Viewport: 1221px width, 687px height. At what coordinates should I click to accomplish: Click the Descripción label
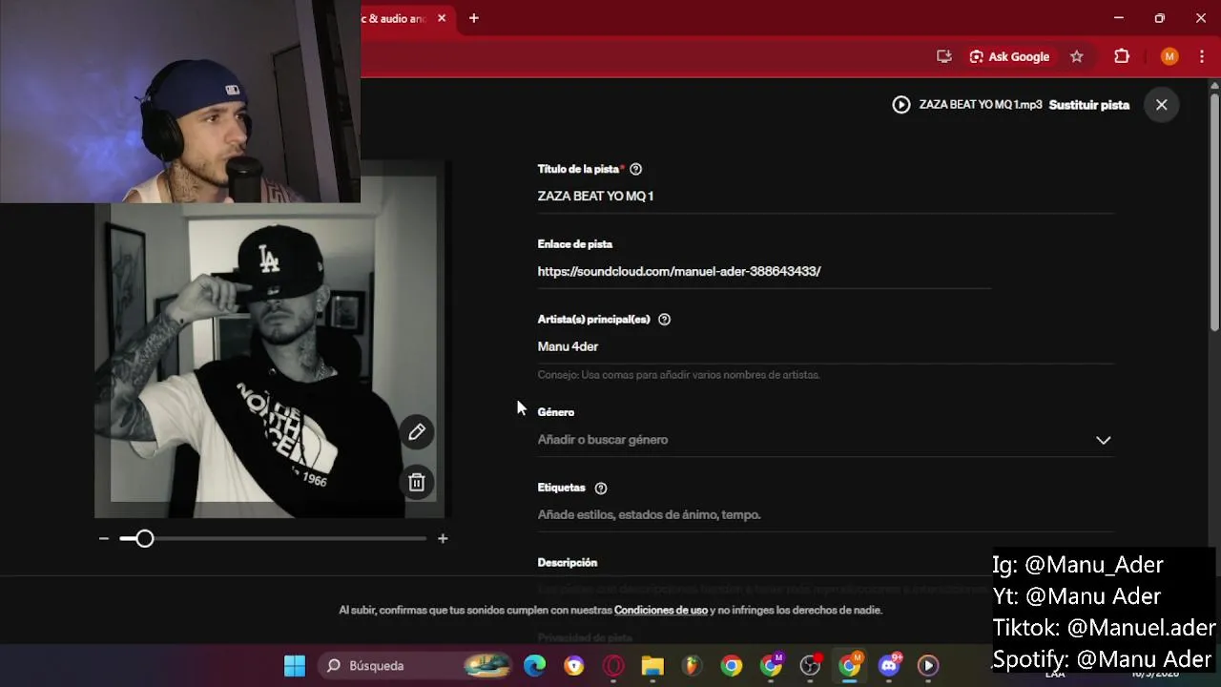(567, 563)
